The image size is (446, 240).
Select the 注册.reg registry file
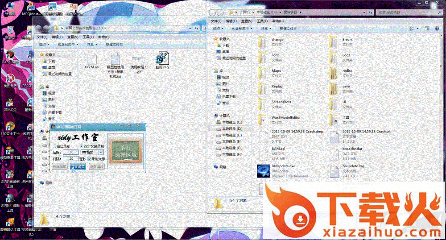coord(162,60)
